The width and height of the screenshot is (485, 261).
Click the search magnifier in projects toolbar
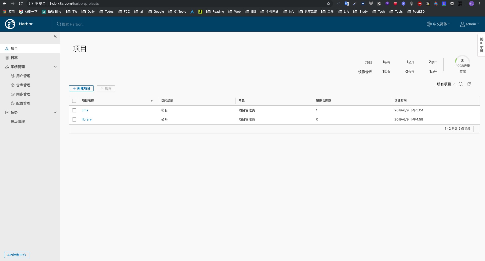point(461,84)
